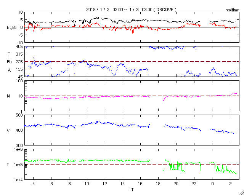Click hour "4" on UT axis
Screen dimensions: 244x195
coord(34,184)
